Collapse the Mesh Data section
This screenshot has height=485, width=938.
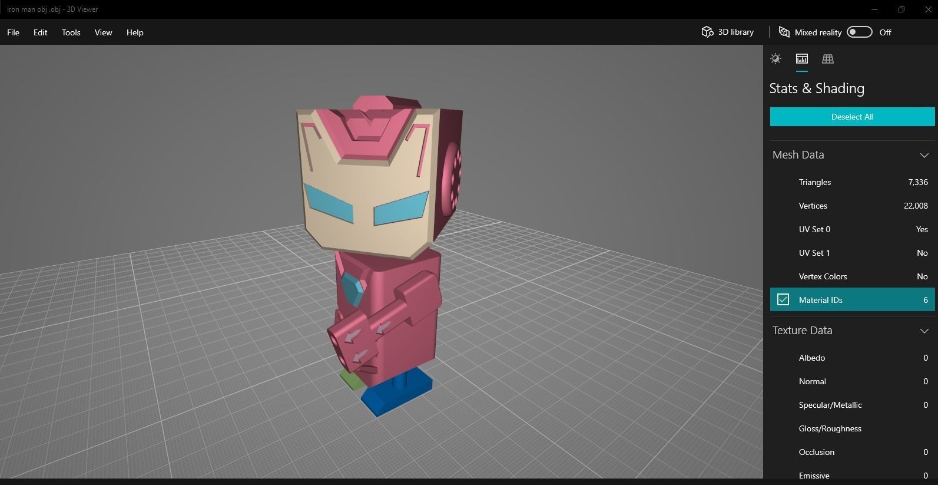tap(924, 155)
